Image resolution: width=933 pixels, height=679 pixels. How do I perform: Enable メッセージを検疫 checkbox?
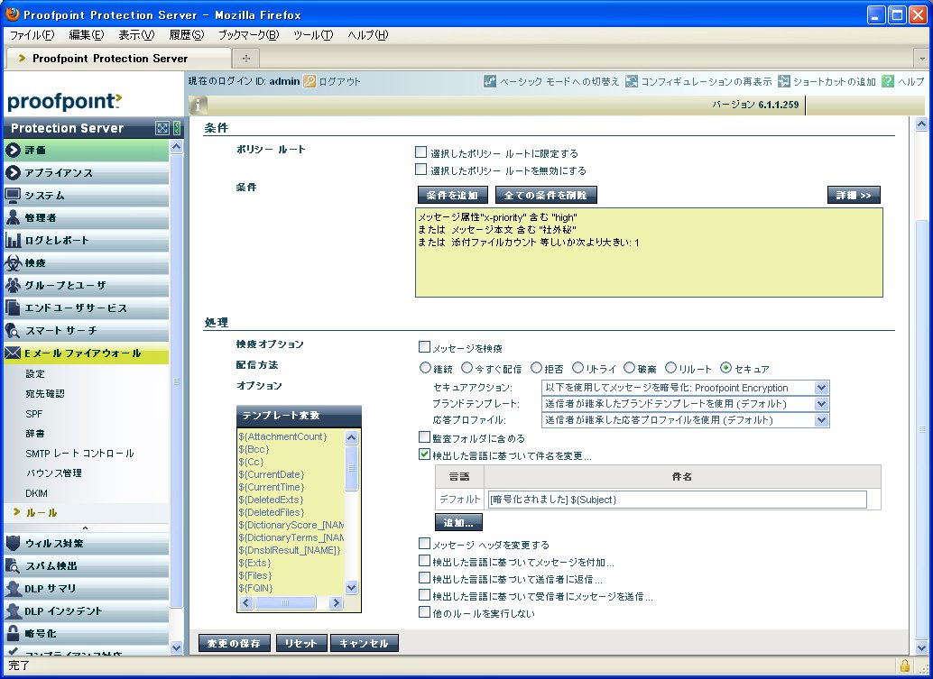pos(424,346)
